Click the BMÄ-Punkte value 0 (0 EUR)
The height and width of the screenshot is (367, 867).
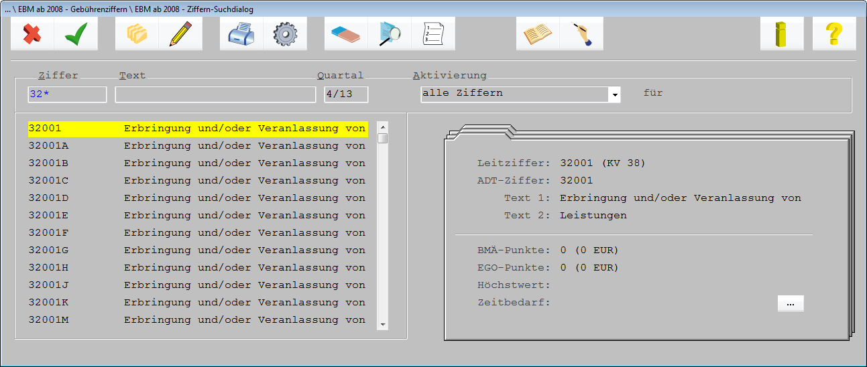coord(589,250)
